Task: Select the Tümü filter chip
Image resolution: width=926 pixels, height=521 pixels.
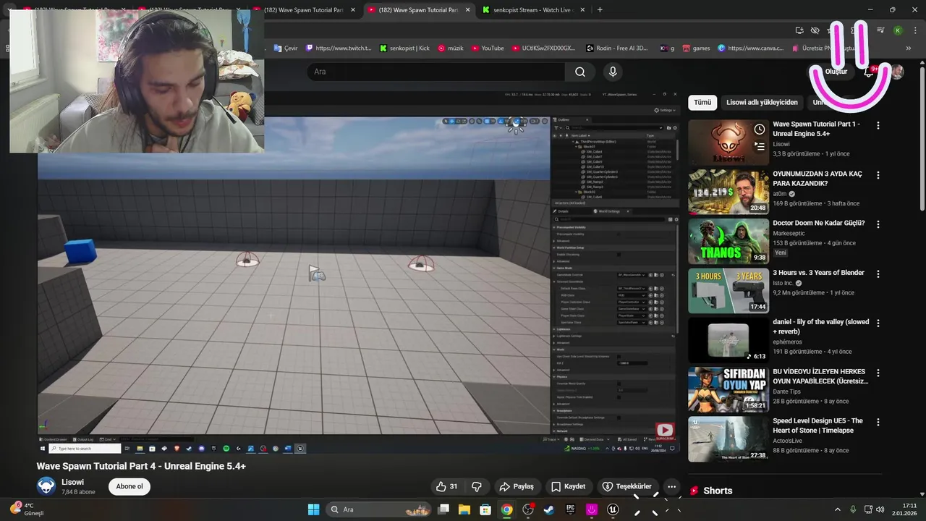Action: [702, 102]
